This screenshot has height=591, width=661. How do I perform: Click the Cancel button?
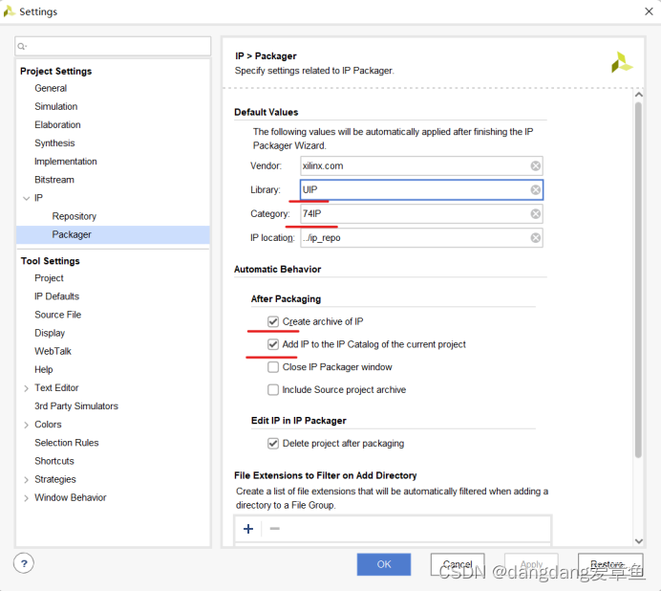458,564
